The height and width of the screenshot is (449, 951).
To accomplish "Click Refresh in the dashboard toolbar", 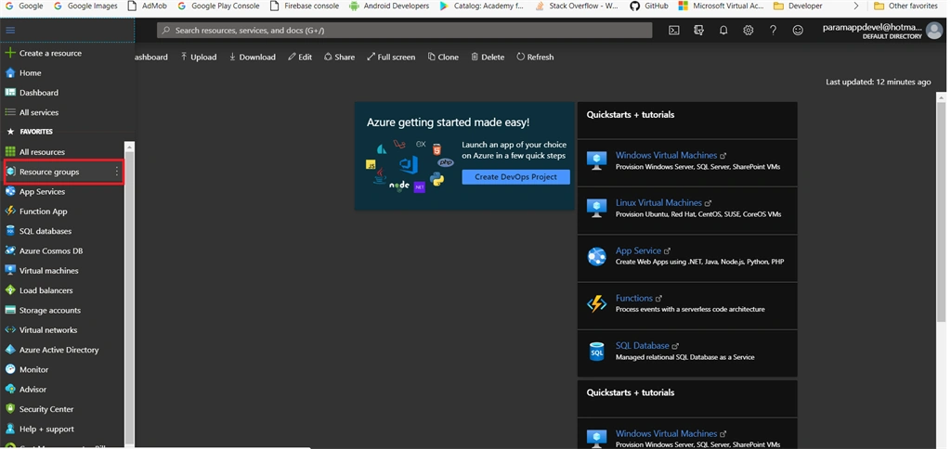I will [536, 57].
